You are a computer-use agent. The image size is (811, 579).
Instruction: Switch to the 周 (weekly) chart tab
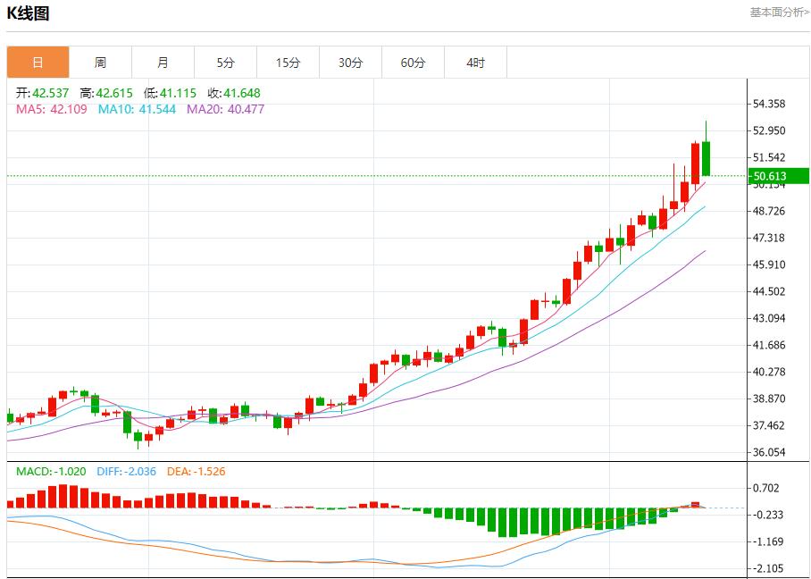[100, 63]
